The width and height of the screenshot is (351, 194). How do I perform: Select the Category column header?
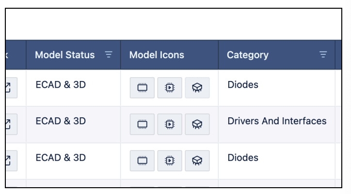pos(277,55)
